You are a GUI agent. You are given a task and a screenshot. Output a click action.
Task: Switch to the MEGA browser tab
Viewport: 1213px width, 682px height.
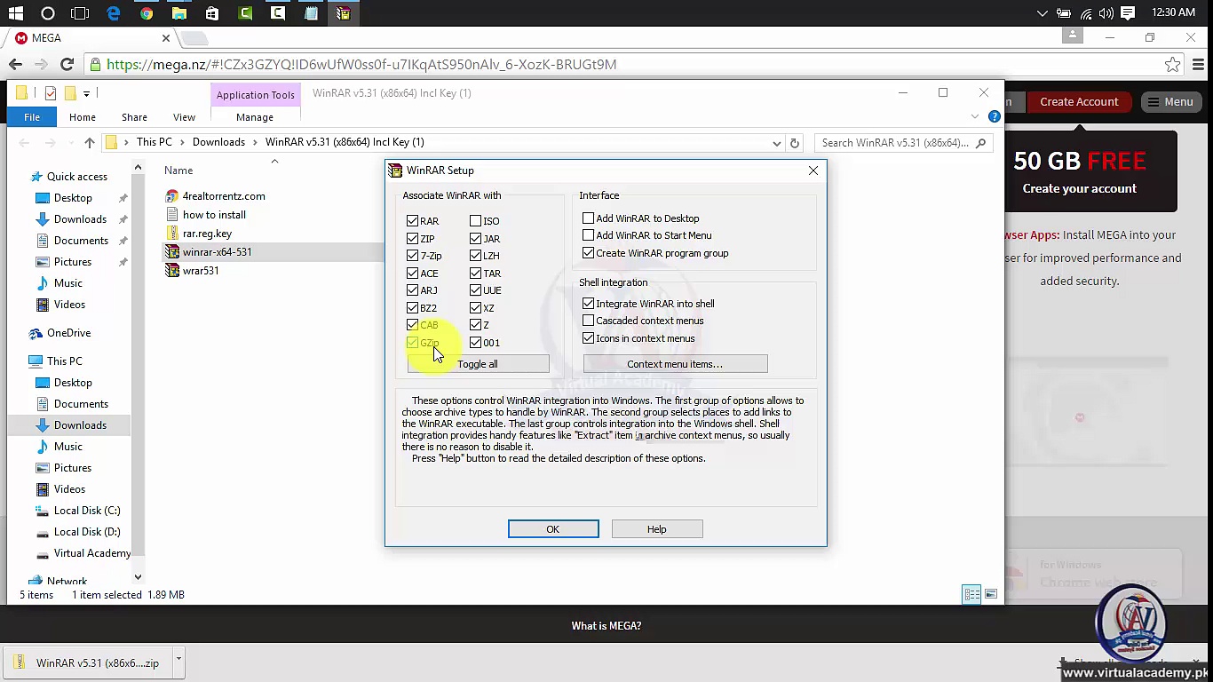[x=91, y=38]
